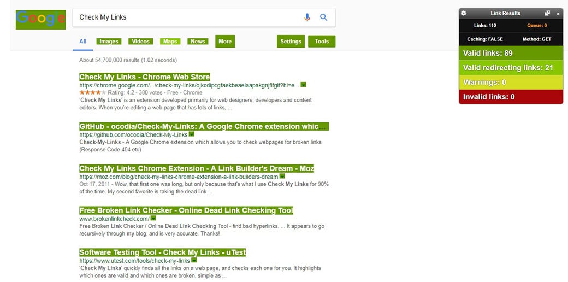Open 'Free Broken Link Checker' result link
Screen dimensions: 568x282
point(186,210)
